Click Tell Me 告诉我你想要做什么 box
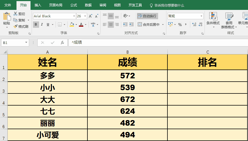This screenshot has width=248, height=141. [167, 5]
